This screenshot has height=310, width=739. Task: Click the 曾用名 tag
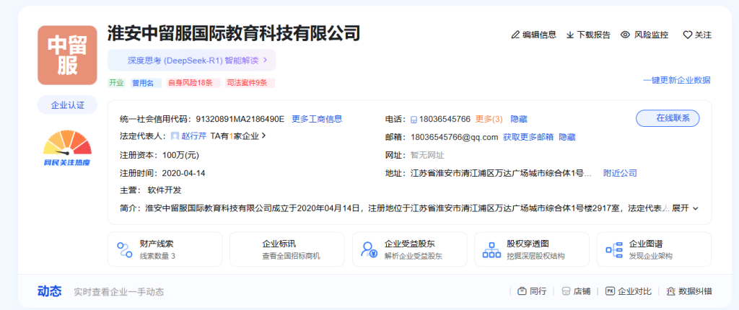tap(146, 83)
